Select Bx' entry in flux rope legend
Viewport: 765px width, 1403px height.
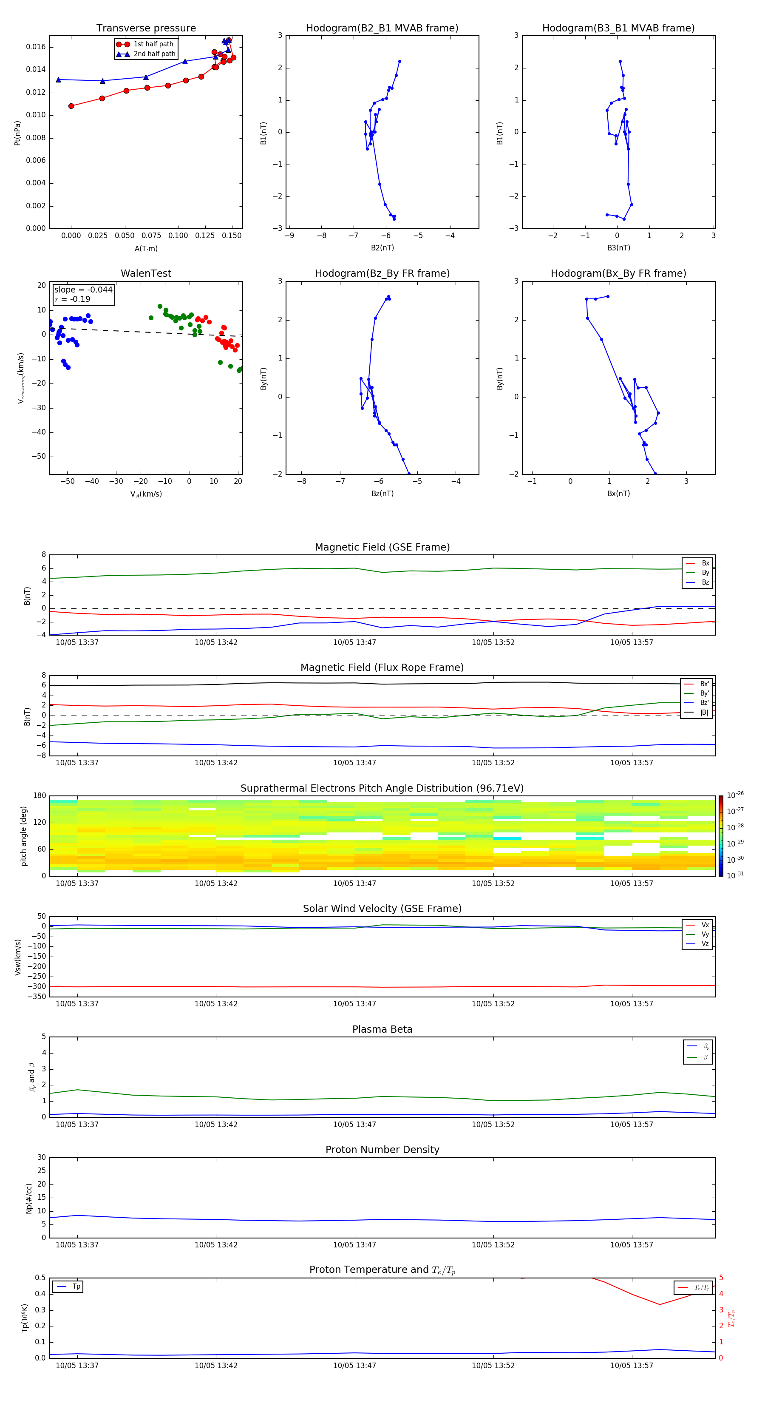697,684
